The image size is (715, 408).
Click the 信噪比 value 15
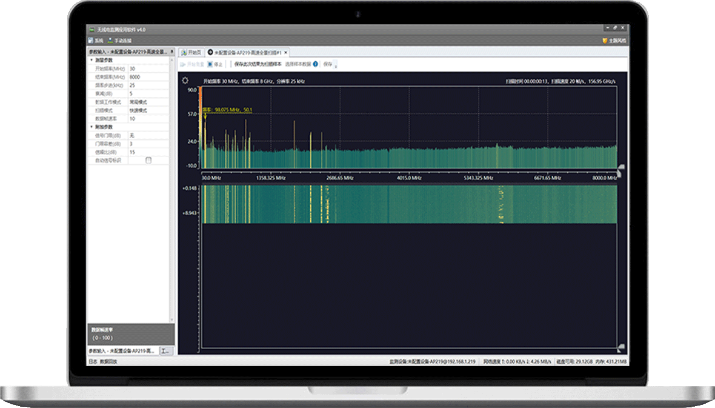(148, 152)
